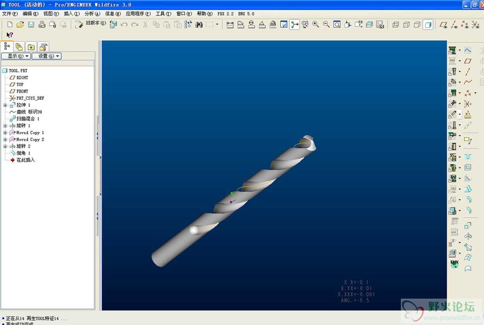Click the Sketch tool icon in right toolbar

coord(468,50)
